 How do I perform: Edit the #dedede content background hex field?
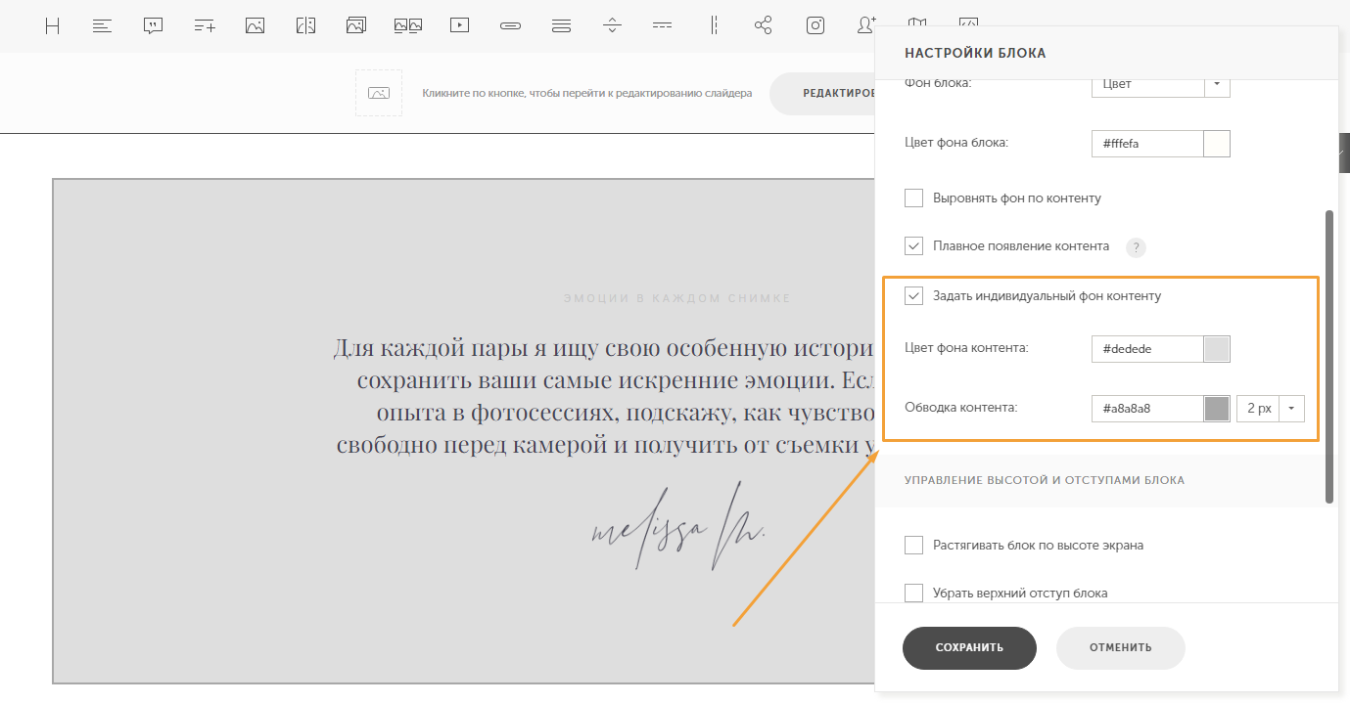click(1147, 349)
